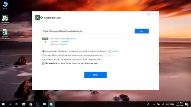The image size is (191, 107).
Task: Minimize the PassFab for Excel window
Action: pyautogui.click(x=152, y=14)
